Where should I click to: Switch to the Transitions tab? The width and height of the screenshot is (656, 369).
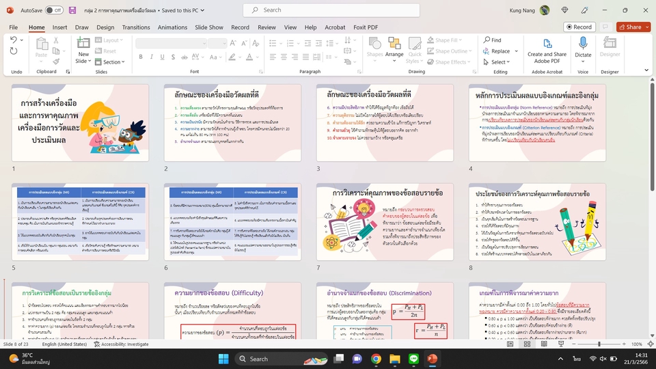point(136,27)
